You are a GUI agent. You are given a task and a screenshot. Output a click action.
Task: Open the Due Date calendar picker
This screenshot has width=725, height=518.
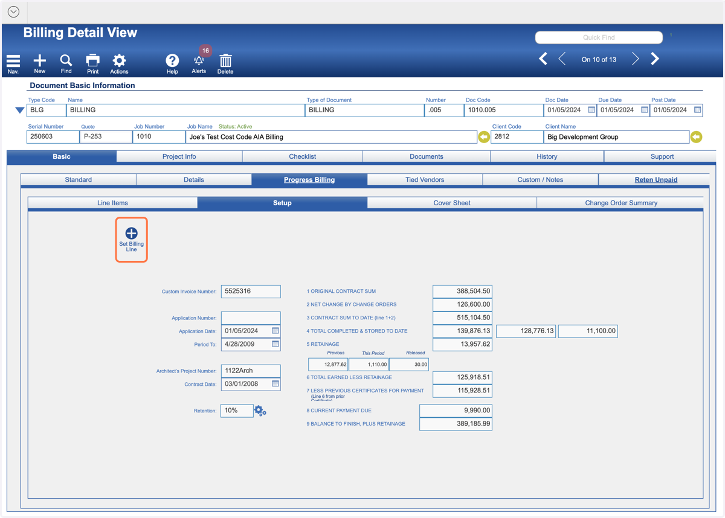(645, 110)
